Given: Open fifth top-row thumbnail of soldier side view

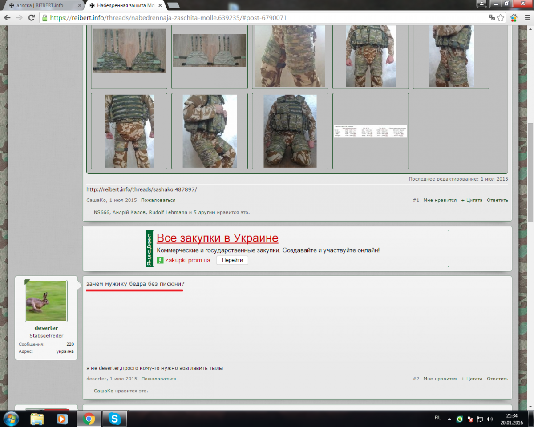Looking at the screenshot, I should click(x=451, y=56).
